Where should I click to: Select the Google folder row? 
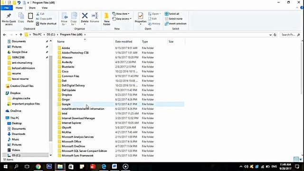pos(120,104)
